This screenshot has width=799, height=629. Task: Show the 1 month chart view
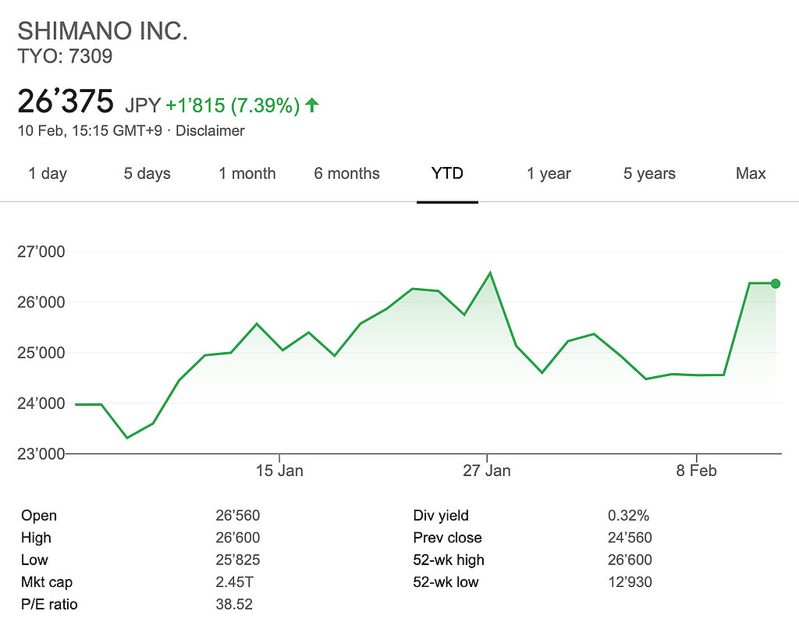[247, 173]
